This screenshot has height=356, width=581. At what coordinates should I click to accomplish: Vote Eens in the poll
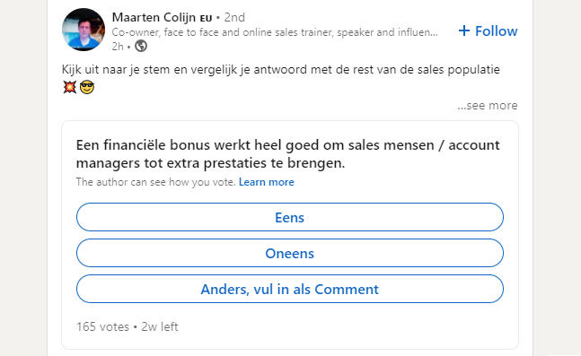pyautogui.click(x=290, y=217)
